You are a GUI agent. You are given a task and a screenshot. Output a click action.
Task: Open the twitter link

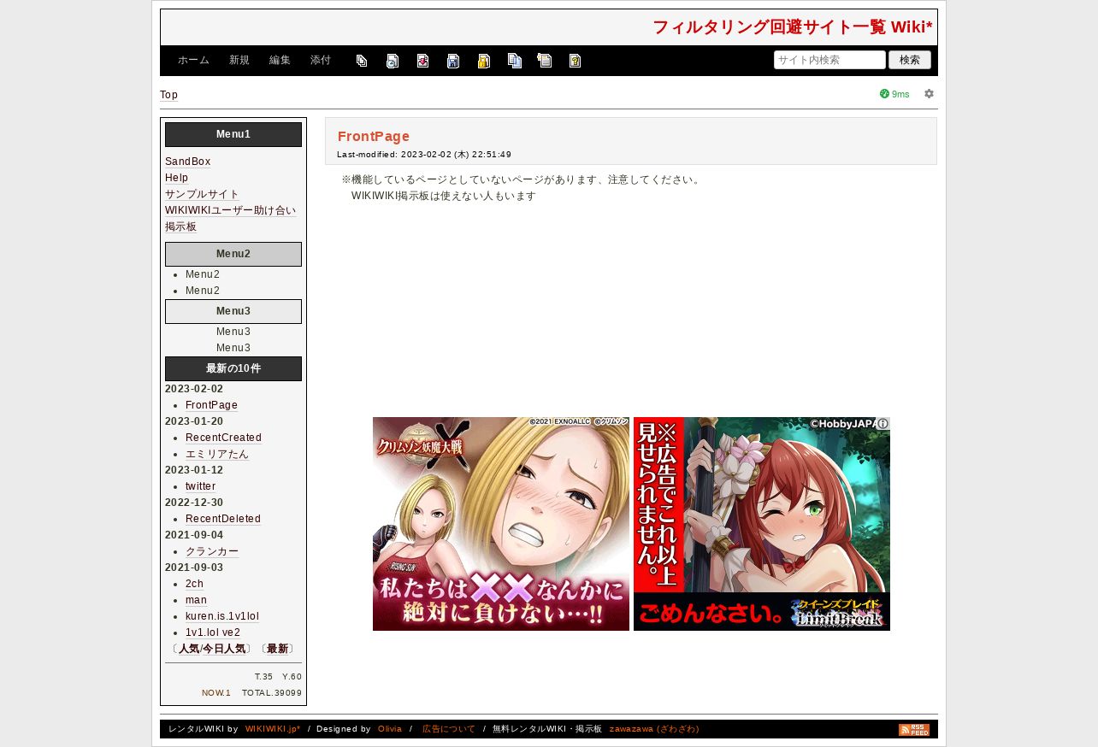[200, 486]
